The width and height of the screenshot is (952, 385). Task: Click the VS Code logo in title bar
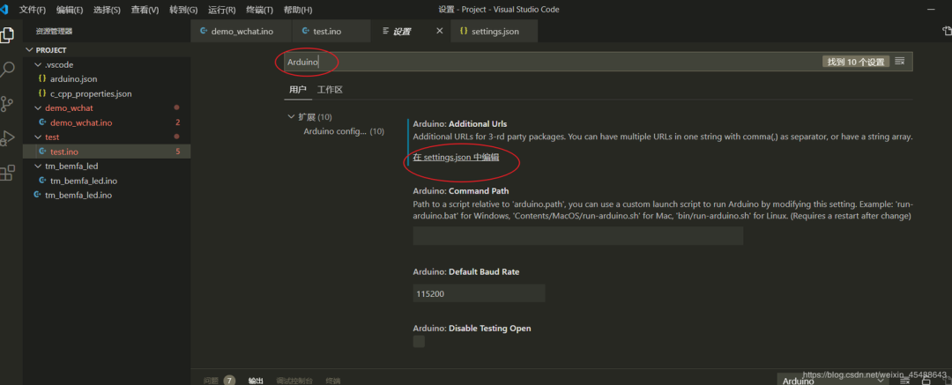coord(4,10)
